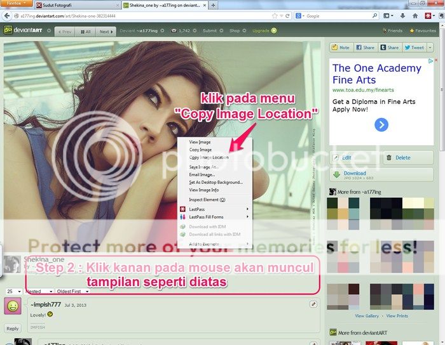Click the deviantART logo icon
This screenshot has width=445, height=345.
coord(8,30)
